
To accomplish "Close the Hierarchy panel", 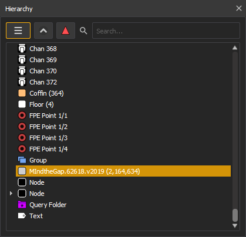I will pyautogui.click(x=239, y=8).
